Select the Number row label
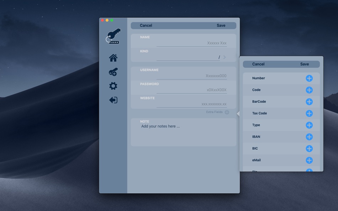This screenshot has height=211, width=338. (258, 78)
